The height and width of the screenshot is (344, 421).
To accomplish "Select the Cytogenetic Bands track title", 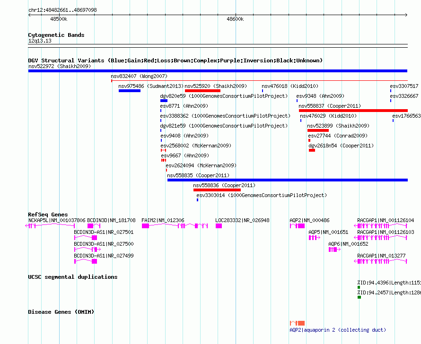I will pos(56,35).
